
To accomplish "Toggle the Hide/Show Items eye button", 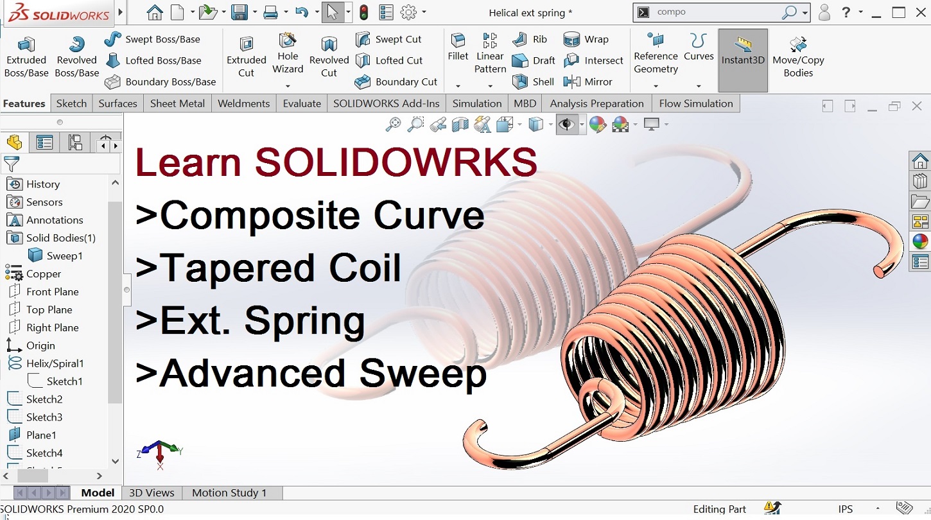I will 566,124.
